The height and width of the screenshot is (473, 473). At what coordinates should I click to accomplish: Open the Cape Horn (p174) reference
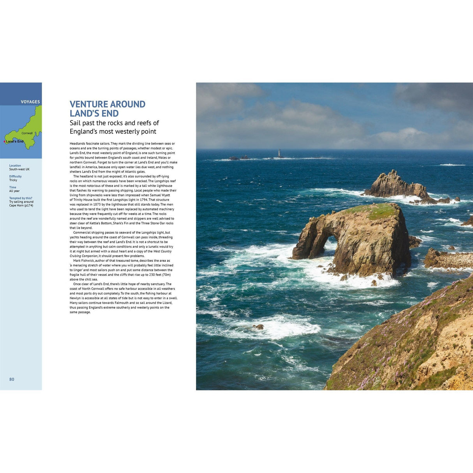coord(21,205)
